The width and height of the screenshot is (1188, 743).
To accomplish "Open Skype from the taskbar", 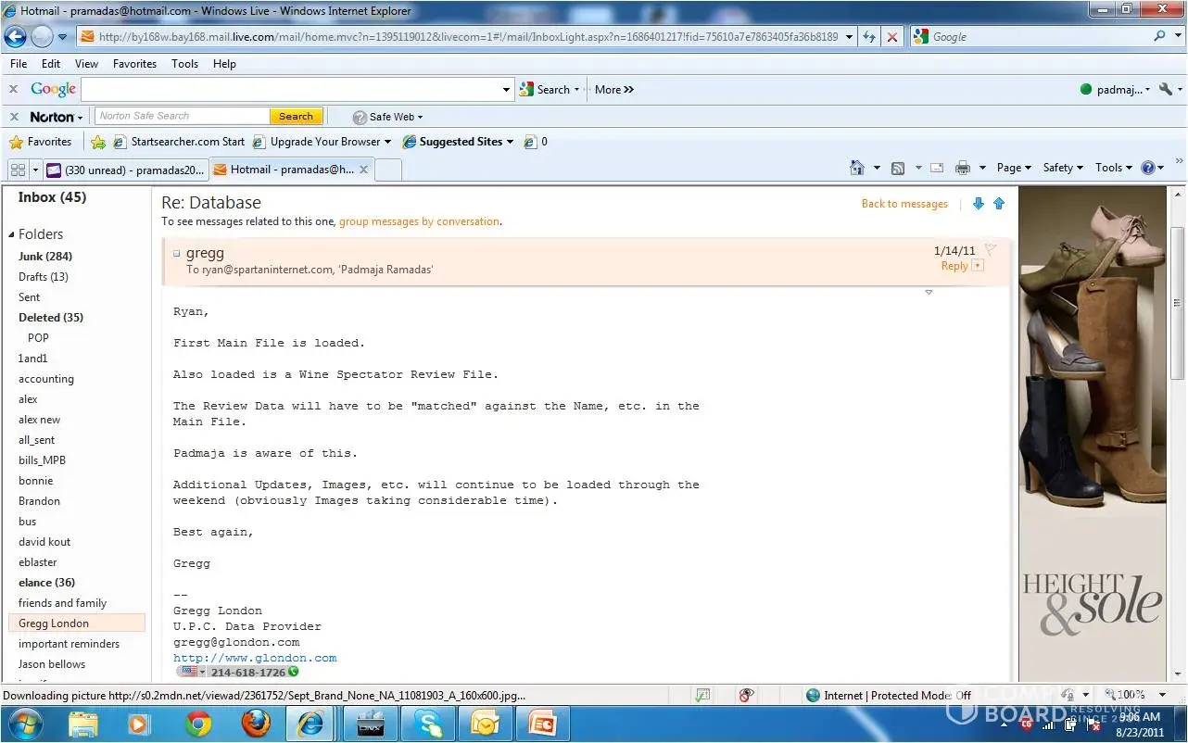I will click(x=428, y=723).
